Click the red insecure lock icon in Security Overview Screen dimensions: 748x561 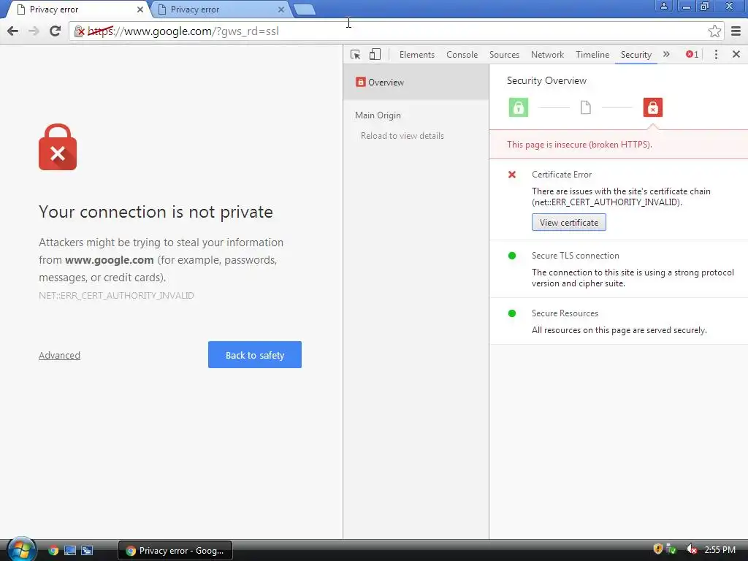tap(652, 107)
